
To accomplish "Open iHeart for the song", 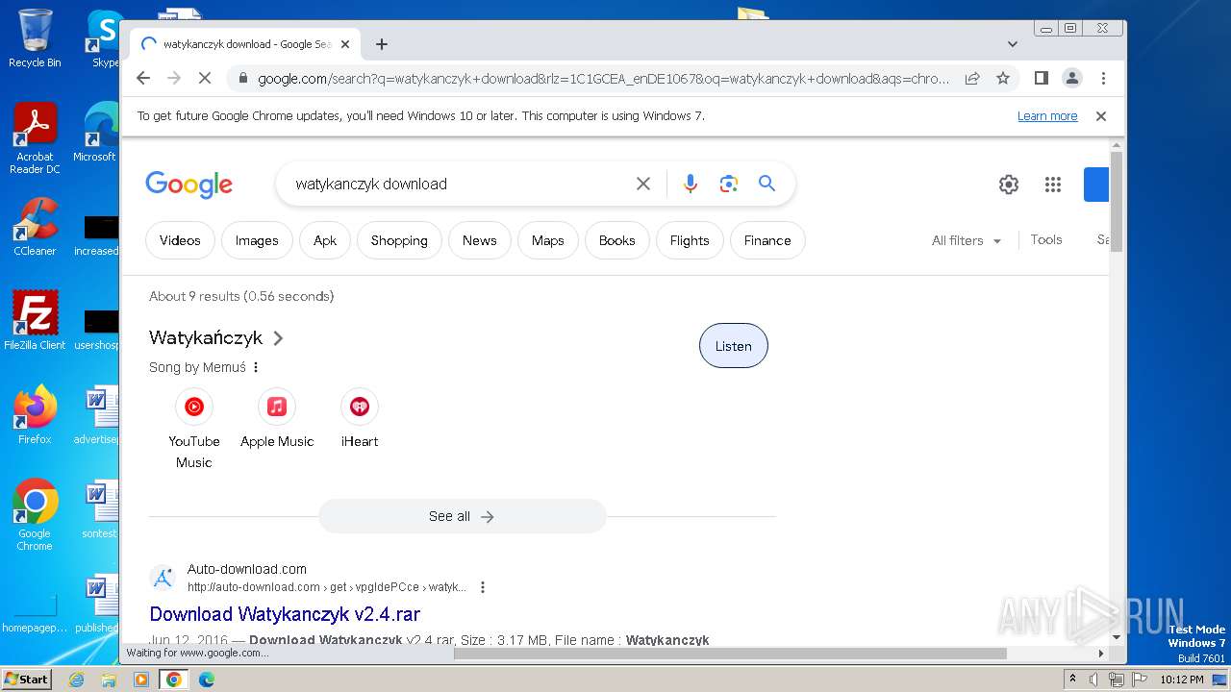I will coord(360,419).
